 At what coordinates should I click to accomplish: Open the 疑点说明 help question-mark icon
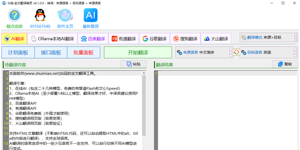[x=14, y=15]
